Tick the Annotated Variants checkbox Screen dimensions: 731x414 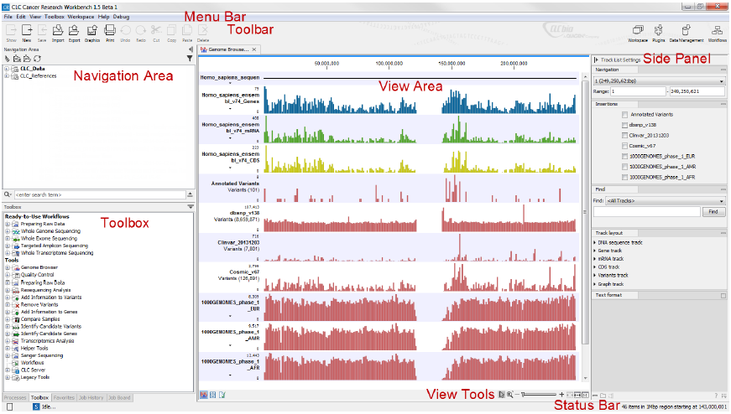pyautogui.click(x=624, y=115)
